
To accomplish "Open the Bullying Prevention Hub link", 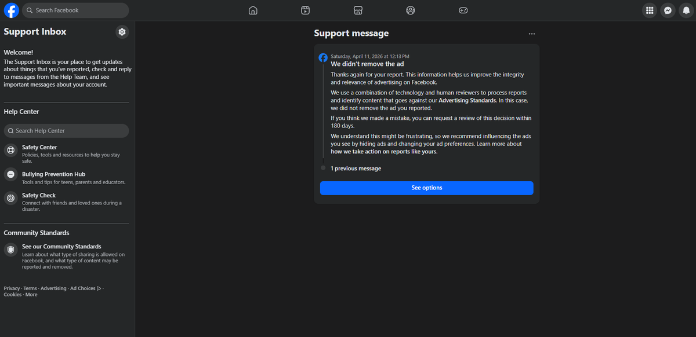I will tap(53, 174).
